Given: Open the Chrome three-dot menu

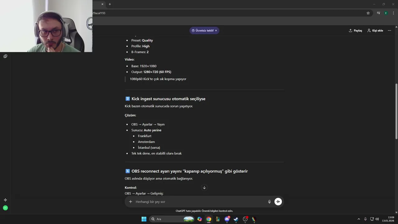Looking at the screenshot, I should pos(393,13).
